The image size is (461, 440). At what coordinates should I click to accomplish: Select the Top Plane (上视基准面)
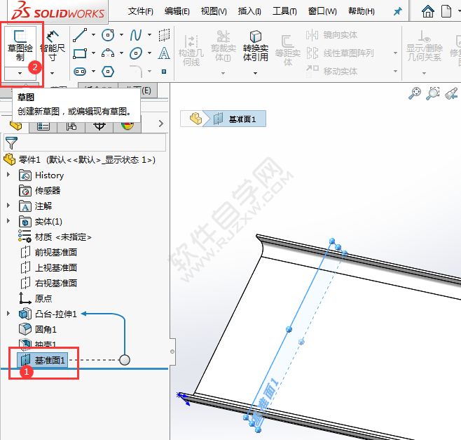coord(49,267)
